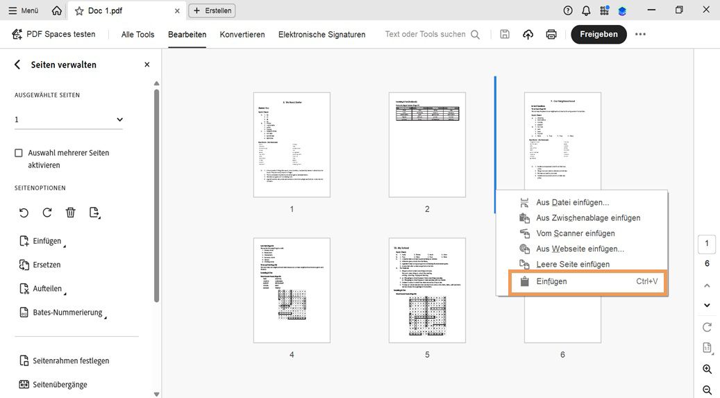Click the sidebar scrollbar thumb
720x398 pixels.
(157, 195)
